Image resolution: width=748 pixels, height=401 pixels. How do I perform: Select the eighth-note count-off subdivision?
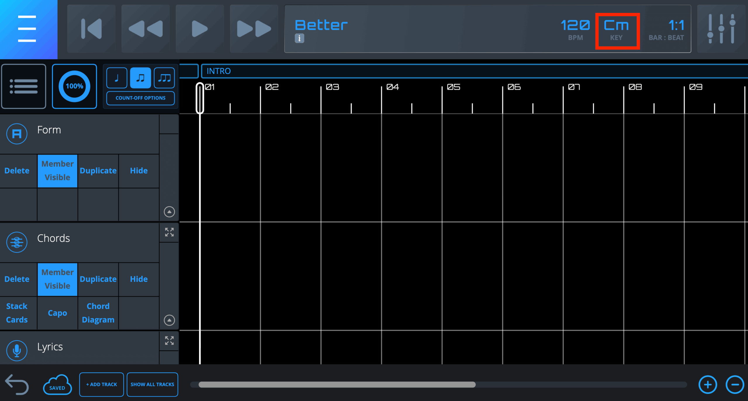click(x=140, y=78)
